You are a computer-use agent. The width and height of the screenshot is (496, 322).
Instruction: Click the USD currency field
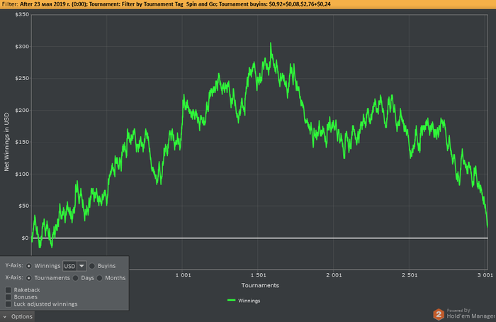coord(69,265)
